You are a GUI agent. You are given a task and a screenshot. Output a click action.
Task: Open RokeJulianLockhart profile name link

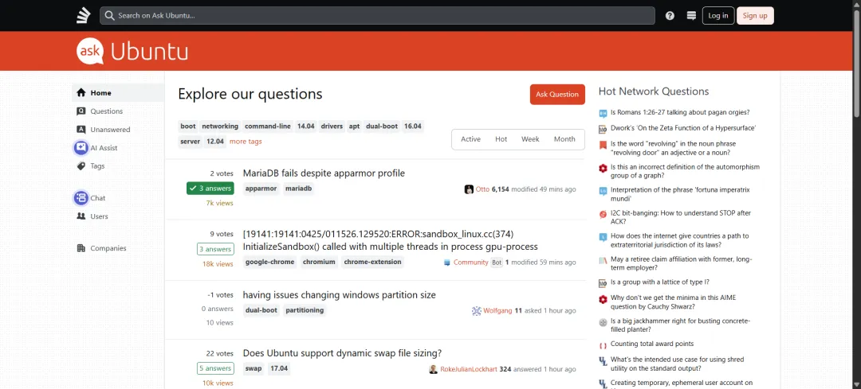pyautogui.click(x=469, y=369)
